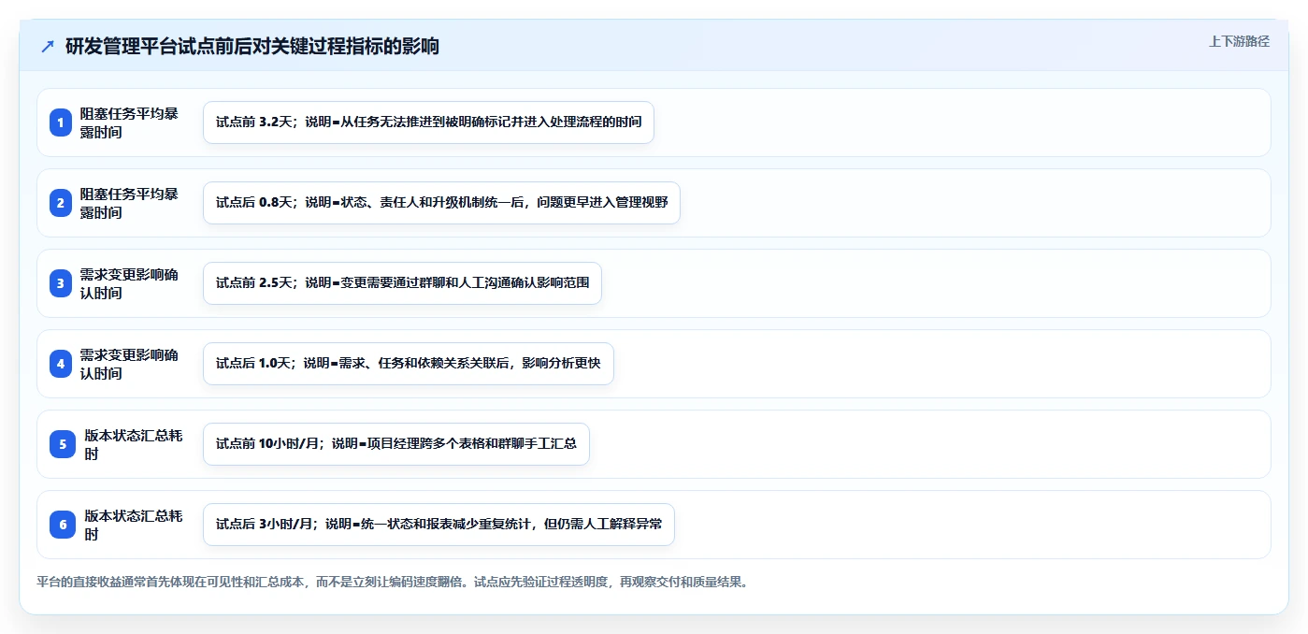Click 阻塞任务平均暴露时间 label in row 2
1308x634 pixels.
129,203
